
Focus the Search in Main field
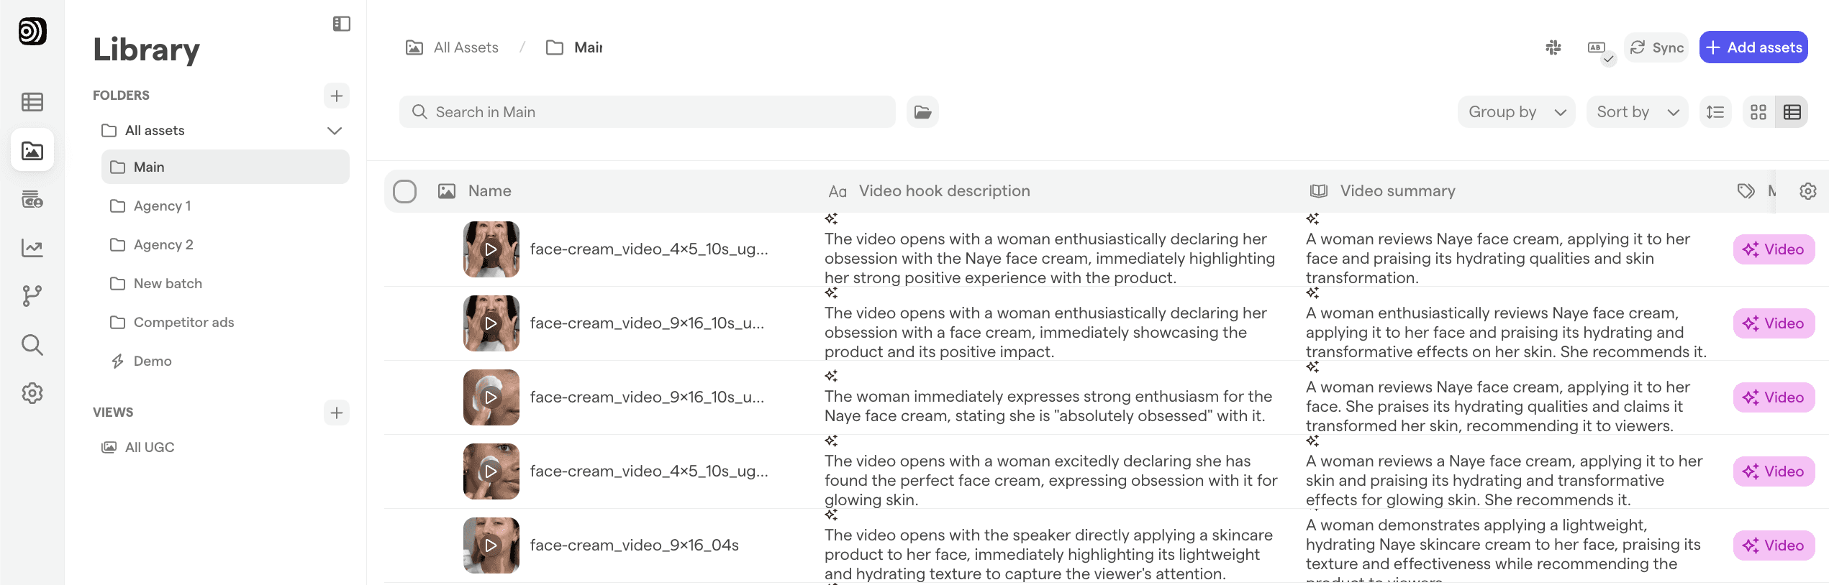(648, 112)
